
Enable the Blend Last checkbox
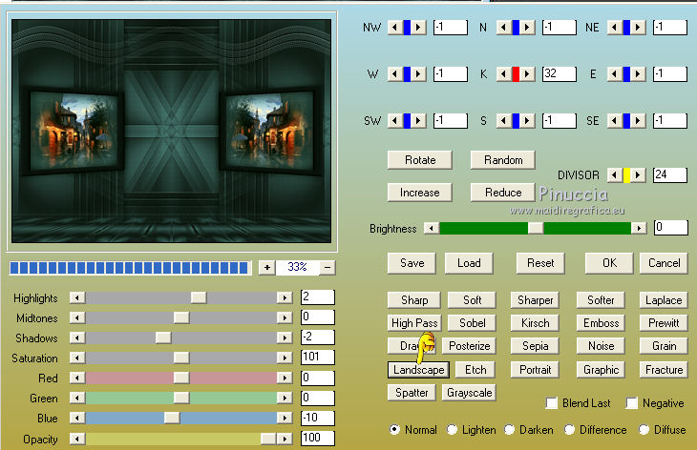pyautogui.click(x=552, y=403)
